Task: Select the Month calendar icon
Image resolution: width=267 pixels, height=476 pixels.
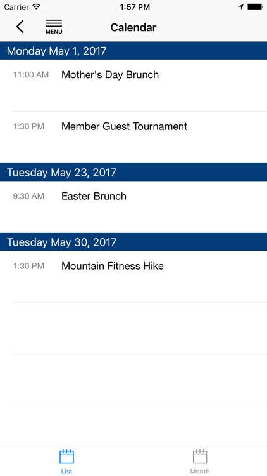Action: [x=200, y=457]
